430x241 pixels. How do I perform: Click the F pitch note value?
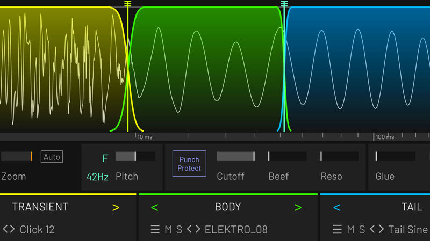click(x=105, y=158)
